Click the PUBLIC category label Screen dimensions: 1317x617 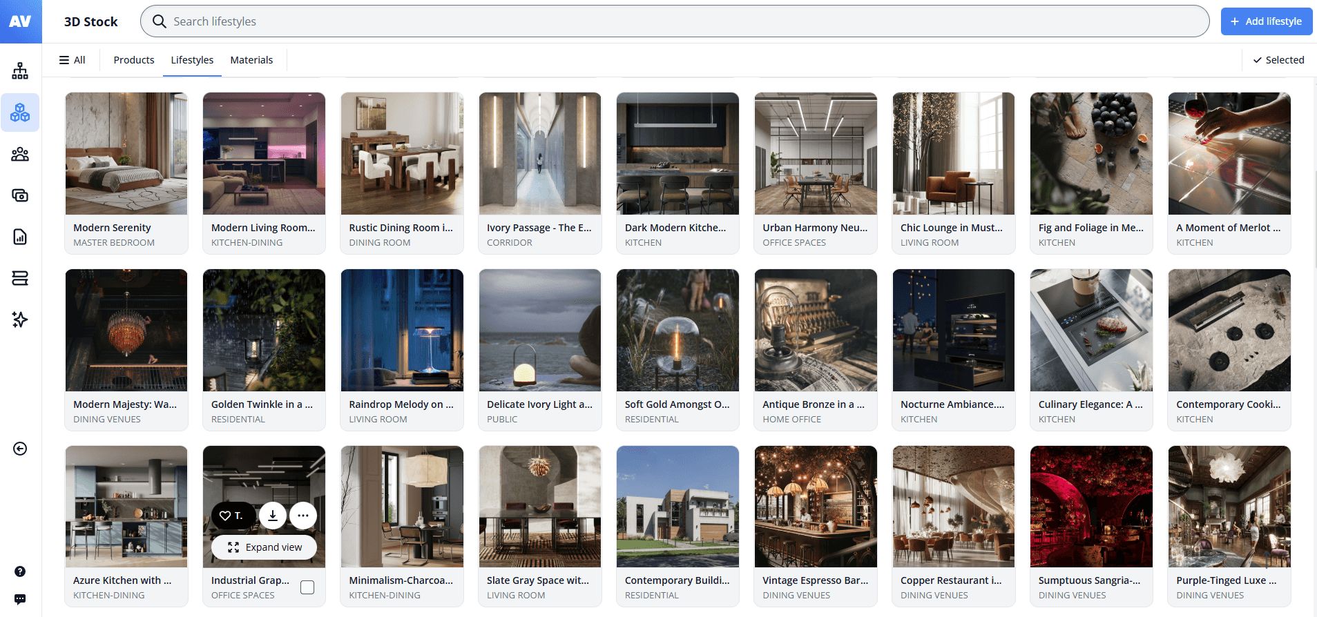[502, 420]
